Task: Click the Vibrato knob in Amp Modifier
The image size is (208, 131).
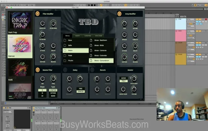Action: [x=135, y=34]
